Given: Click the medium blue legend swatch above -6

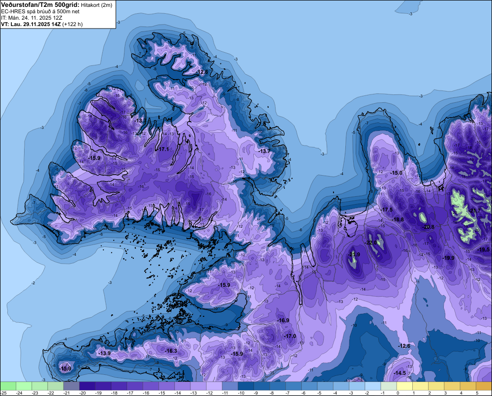Looking at the screenshot, I should pyautogui.click(x=309, y=386).
